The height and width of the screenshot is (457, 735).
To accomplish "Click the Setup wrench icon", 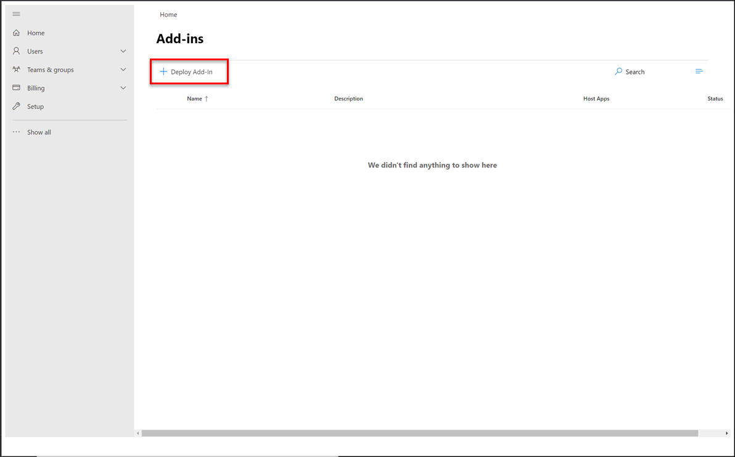I will [17, 107].
